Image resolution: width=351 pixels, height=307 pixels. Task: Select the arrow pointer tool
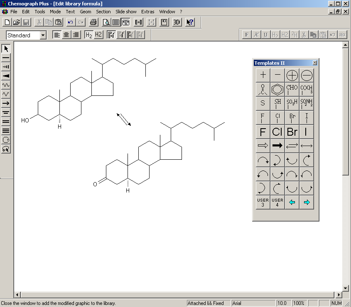click(6, 49)
